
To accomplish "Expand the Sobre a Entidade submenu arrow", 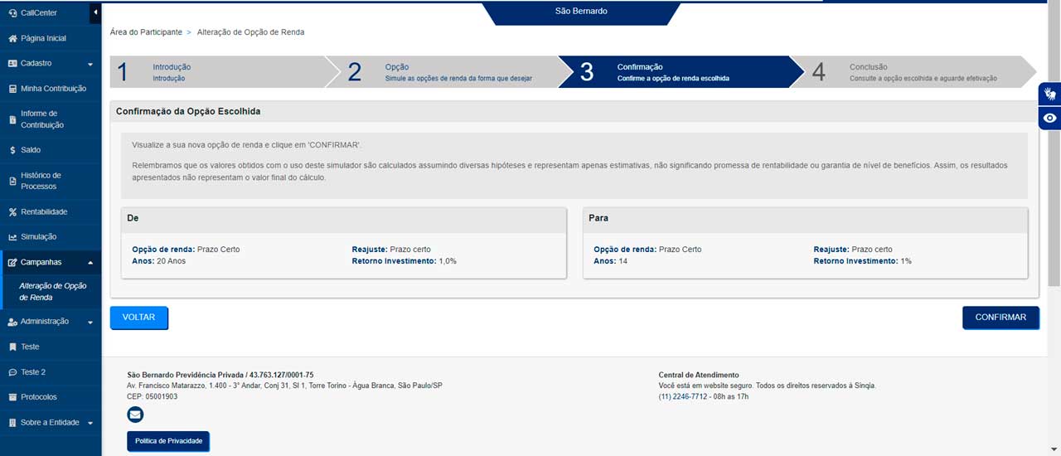I will tap(90, 423).
